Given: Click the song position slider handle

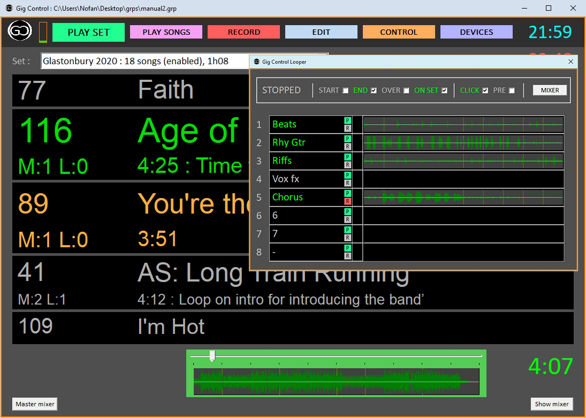Looking at the screenshot, I should click(x=212, y=355).
